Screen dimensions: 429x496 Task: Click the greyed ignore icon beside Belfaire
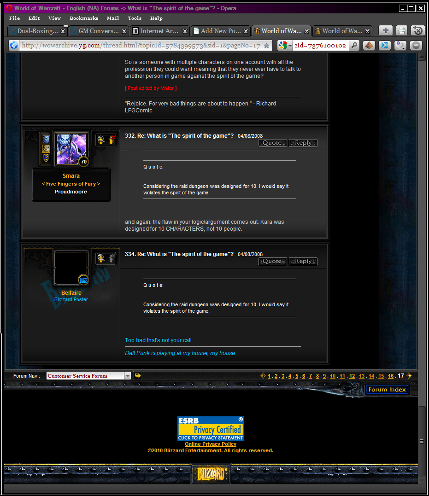point(112,258)
